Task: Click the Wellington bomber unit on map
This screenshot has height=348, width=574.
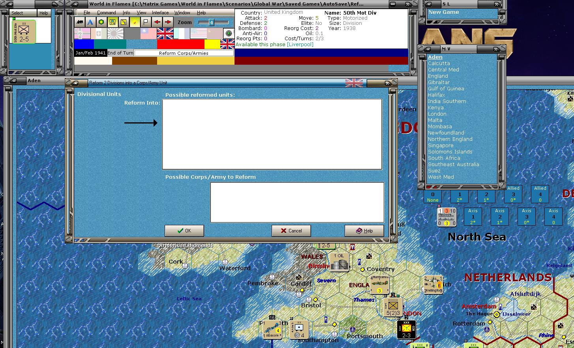Action: [x=433, y=284]
